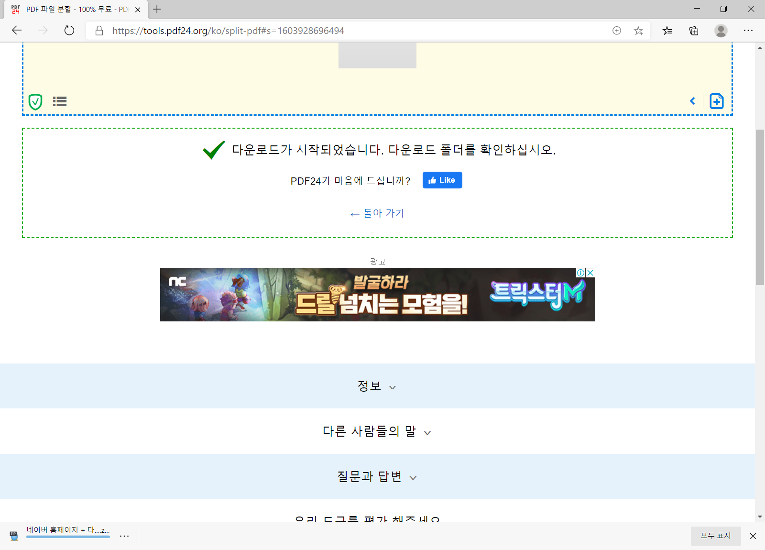Click 모두 표시 to show all downloads
The height and width of the screenshot is (550, 765).
click(x=715, y=536)
